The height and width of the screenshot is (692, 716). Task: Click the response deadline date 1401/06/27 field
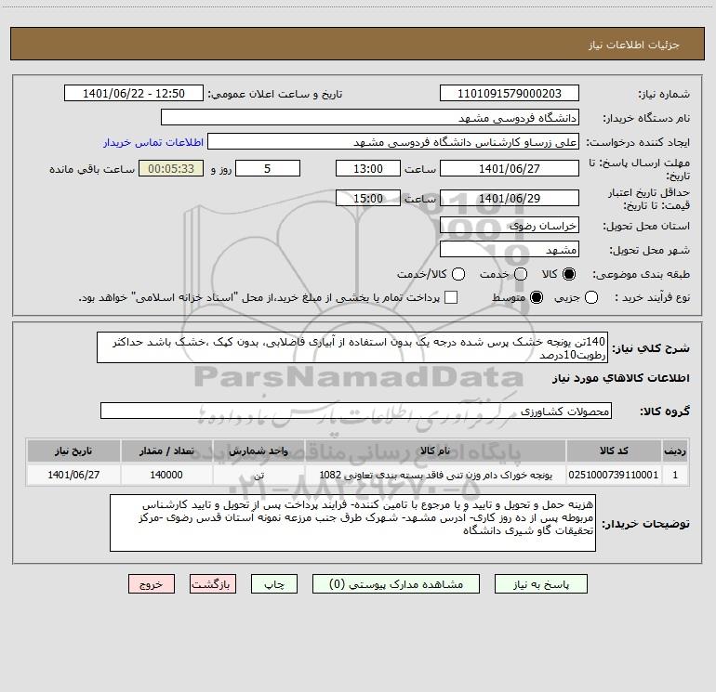[x=510, y=168]
